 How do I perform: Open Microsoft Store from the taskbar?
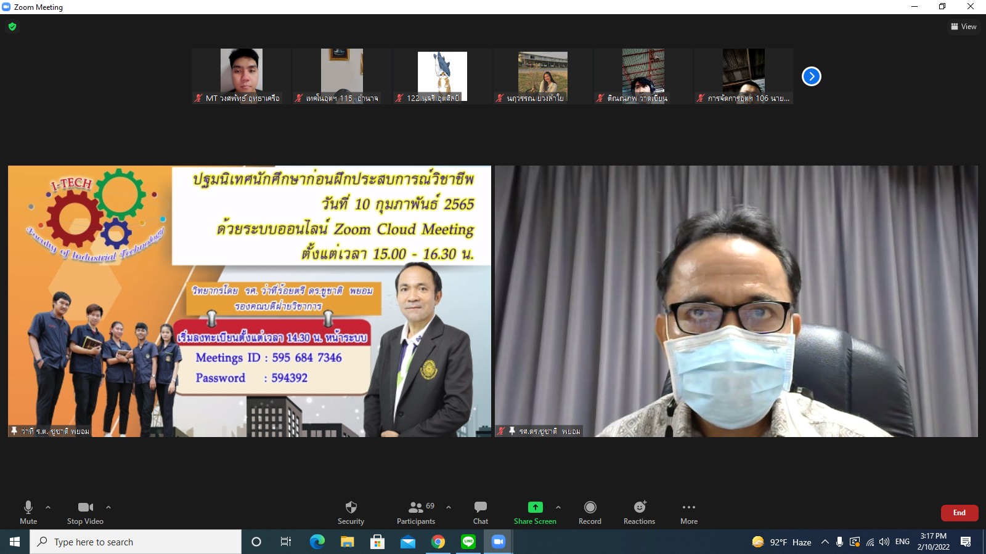(377, 542)
